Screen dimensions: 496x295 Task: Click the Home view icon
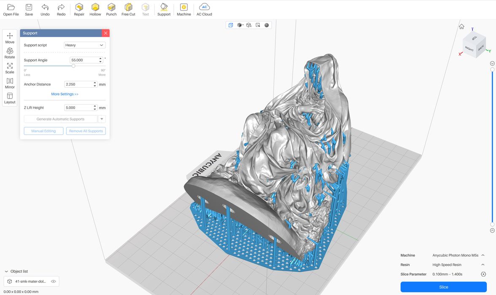tap(461, 27)
